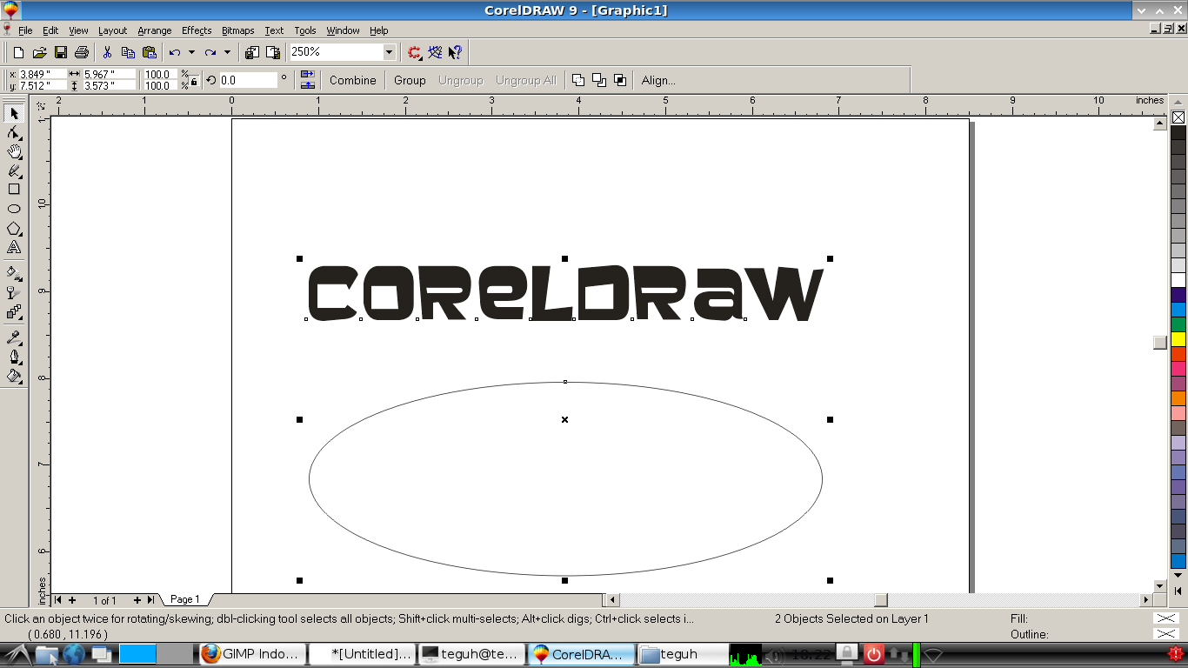Screen dimensions: 1188x668
Task: Open the Effects menu
Action: tap(196, 30)
